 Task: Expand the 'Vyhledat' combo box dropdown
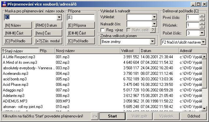(154, 17)
